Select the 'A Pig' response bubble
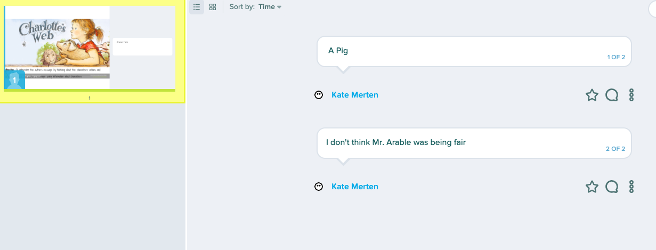Viewport: 656px width, 250px height. click(474, 51)
